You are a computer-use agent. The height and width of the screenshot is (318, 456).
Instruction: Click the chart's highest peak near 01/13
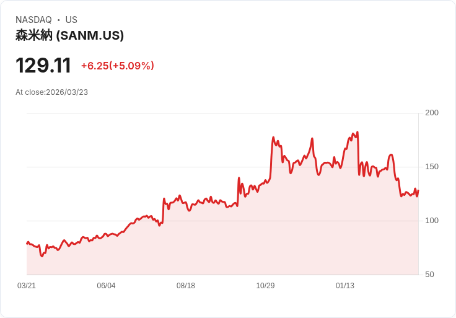(x=357, y=132)
